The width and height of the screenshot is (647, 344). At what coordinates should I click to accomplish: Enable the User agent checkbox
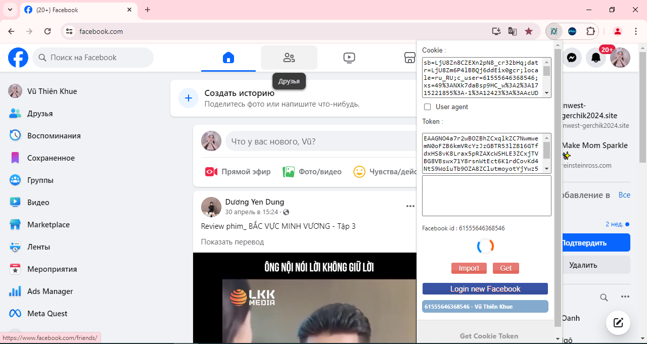(x=427, y=107)
